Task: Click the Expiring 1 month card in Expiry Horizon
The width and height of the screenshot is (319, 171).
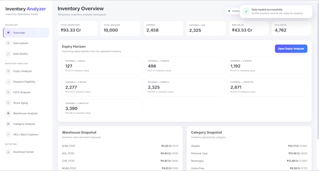Action: pyautogui.click(x=184, y=87)
